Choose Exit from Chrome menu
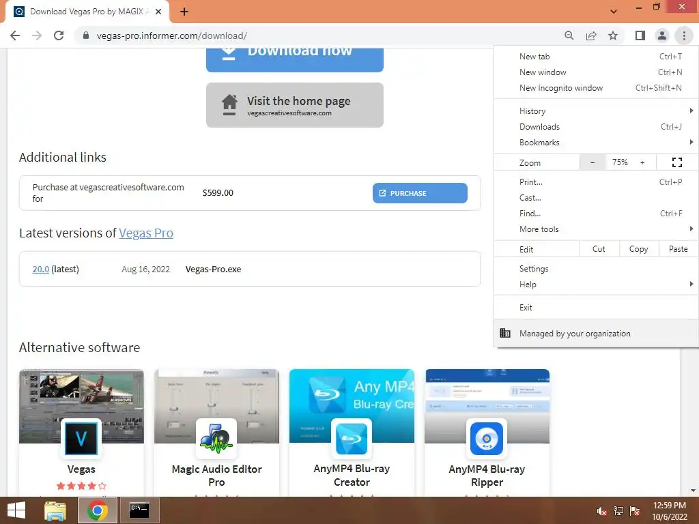 tap(596, 308)
